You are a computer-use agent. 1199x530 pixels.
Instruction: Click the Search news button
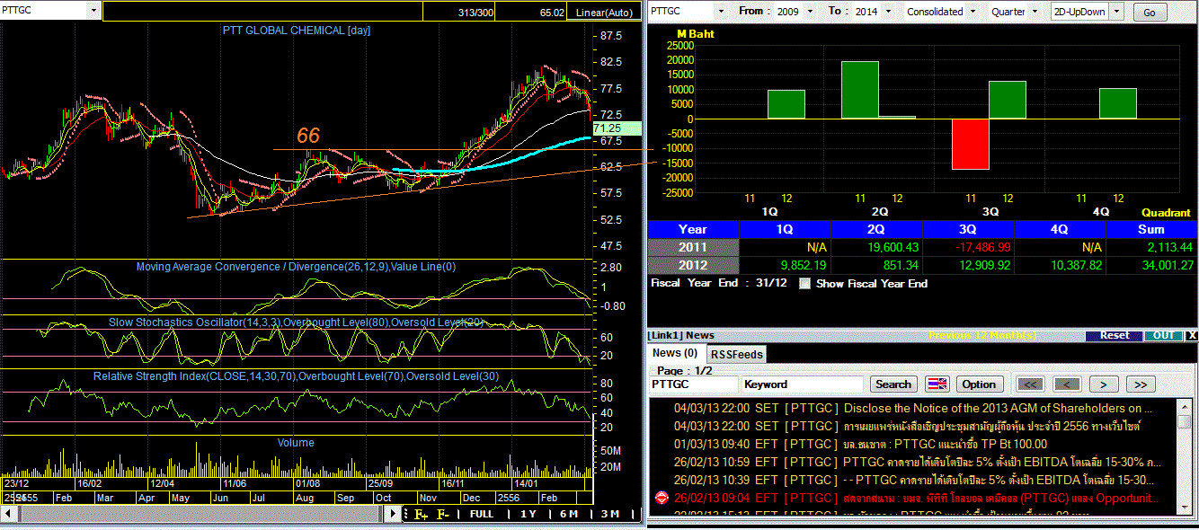click(893, 384)
